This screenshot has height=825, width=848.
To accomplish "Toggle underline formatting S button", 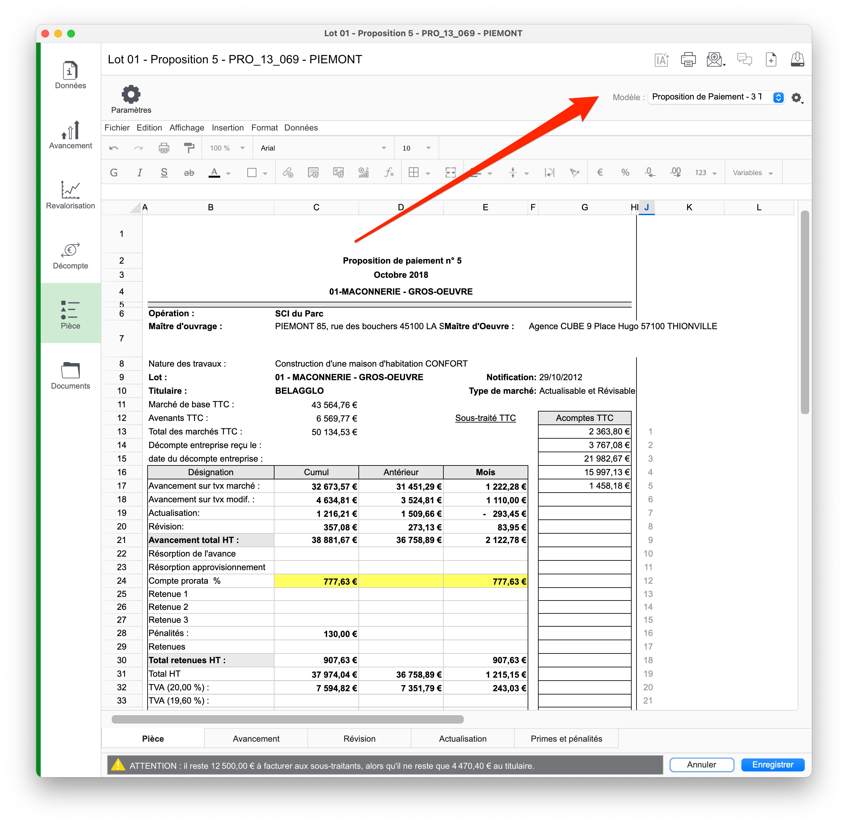I will tap(164, 173).
